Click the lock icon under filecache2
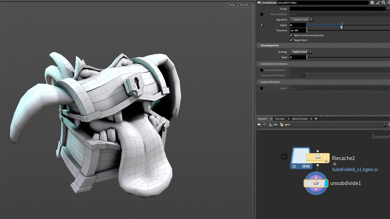 click(335, 164)
